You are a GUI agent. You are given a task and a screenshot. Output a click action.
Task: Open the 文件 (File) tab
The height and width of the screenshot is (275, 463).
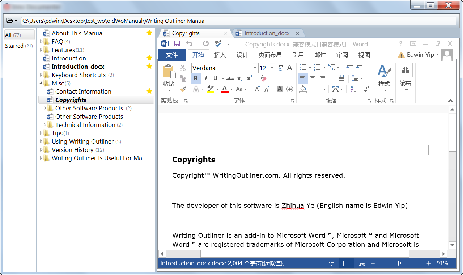[172, 55]
